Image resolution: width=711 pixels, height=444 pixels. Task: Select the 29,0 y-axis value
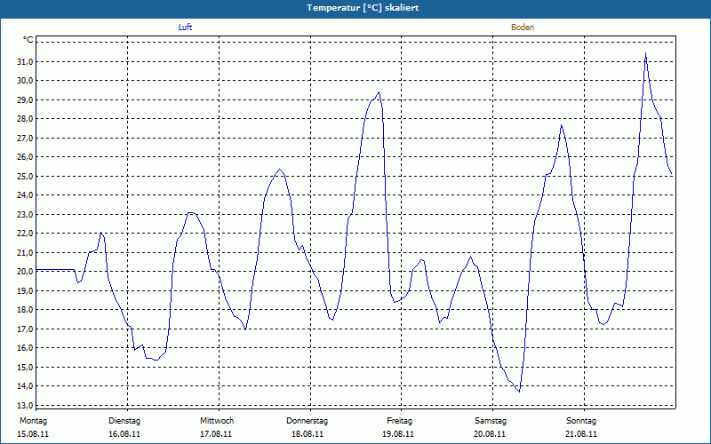point(26,99)
